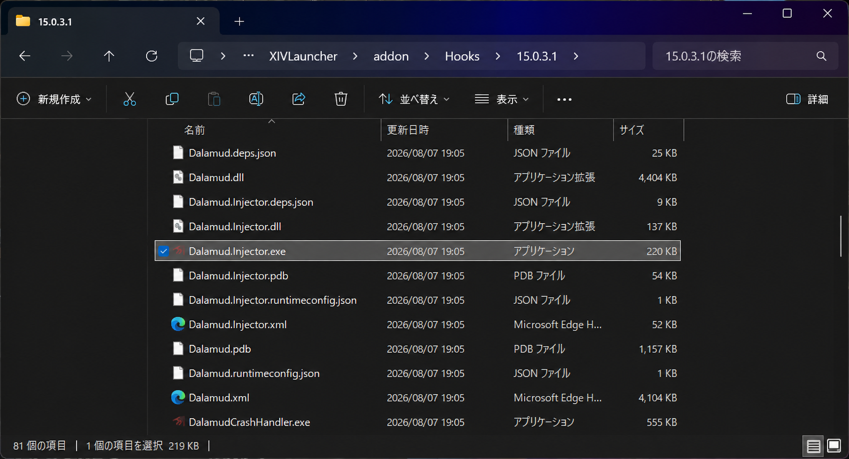Click the Dalamud.deps.json file icon
This screenshot has height=459, width=849.
coord(178,153)
